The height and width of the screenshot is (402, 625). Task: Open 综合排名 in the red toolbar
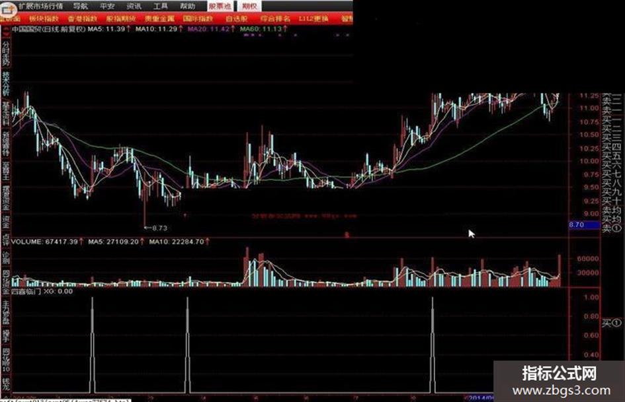[x=275, y=18]
